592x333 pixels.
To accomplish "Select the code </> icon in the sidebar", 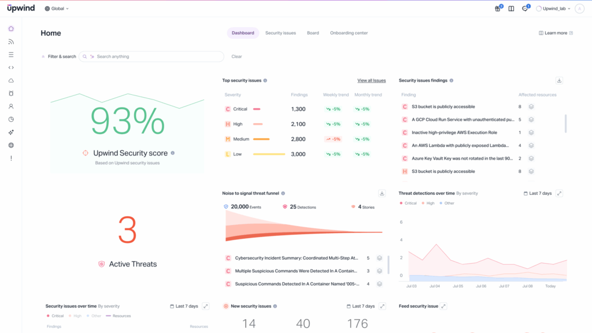I will click(x=11, y=67).
